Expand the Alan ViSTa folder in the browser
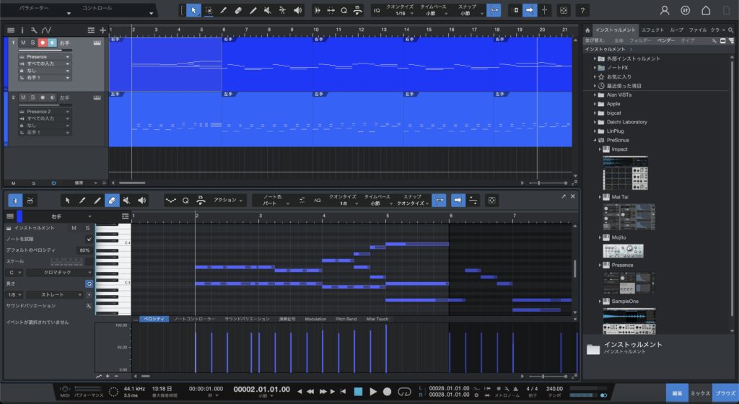 592,95
